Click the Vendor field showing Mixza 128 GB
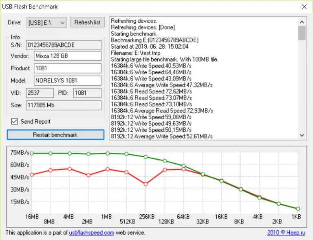 [x=67, y=56]
